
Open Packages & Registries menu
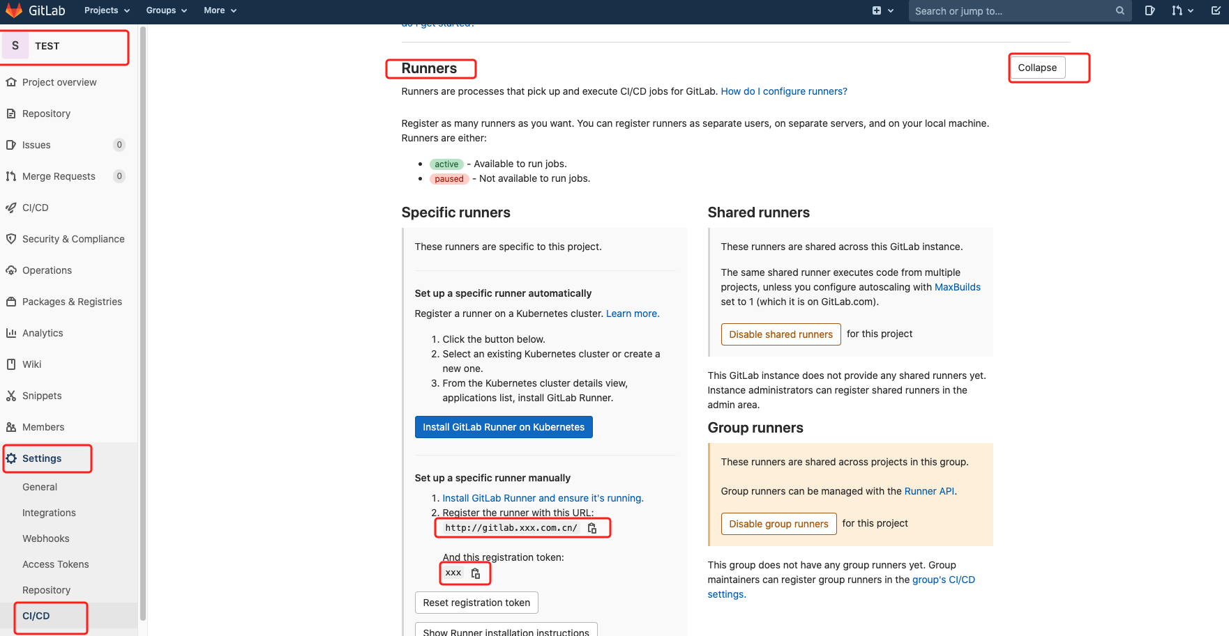click(72, 302)
